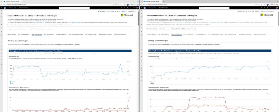Go back in the left browser window

point(1,5)
